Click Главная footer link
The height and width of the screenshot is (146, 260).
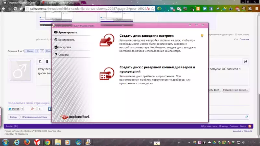pos(234,126)
